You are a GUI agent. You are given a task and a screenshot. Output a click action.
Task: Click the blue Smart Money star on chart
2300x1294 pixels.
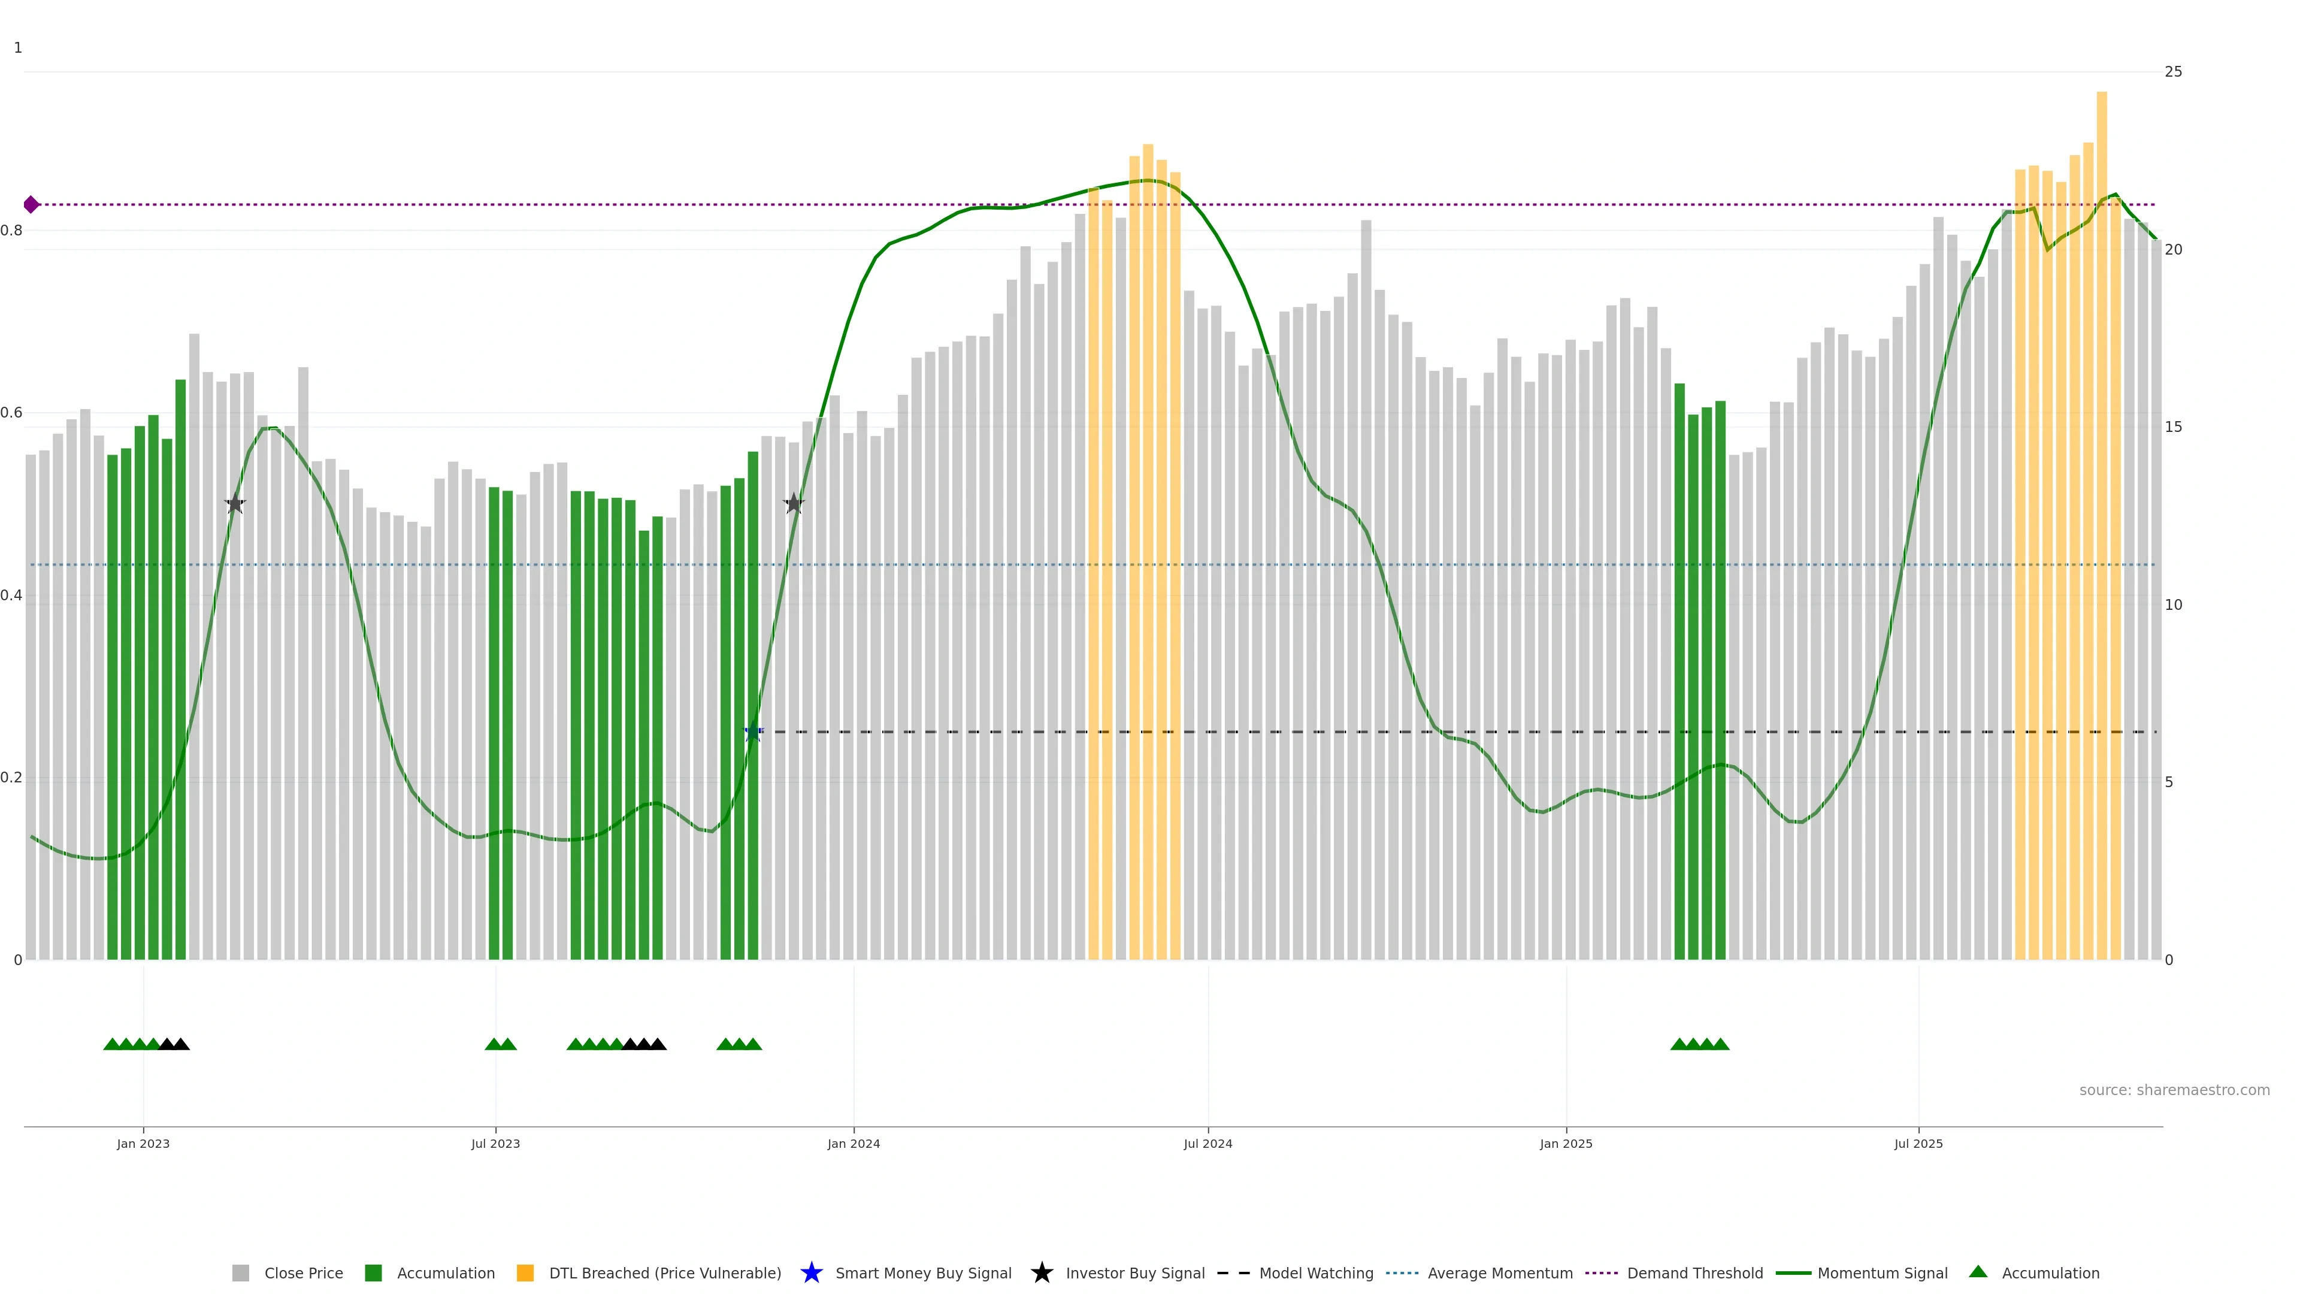coord(753,732)
